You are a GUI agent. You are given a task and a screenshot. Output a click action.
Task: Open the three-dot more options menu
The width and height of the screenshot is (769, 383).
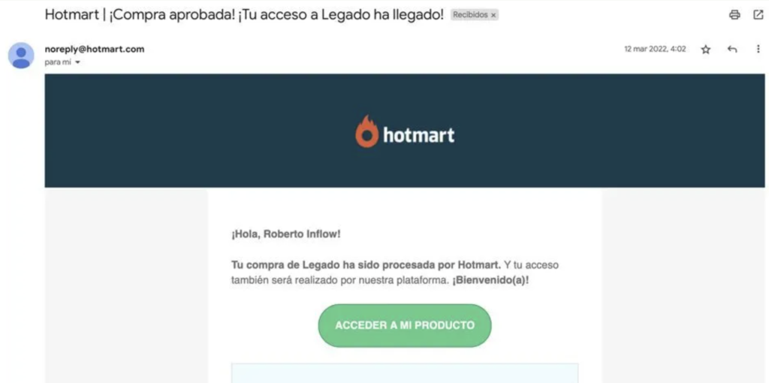point(758,49)
